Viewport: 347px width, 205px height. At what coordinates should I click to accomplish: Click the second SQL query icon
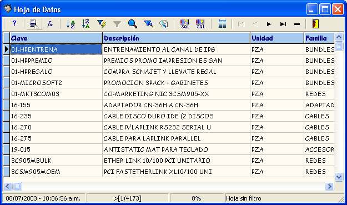200,24
